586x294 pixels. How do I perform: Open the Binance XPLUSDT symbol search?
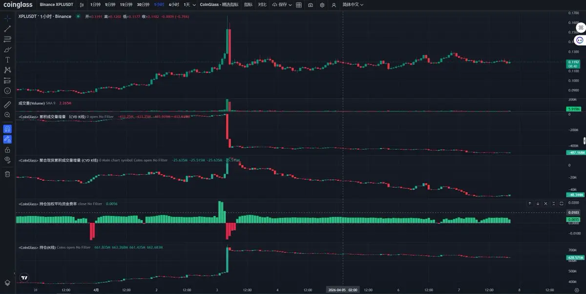[x=57, y=4]
